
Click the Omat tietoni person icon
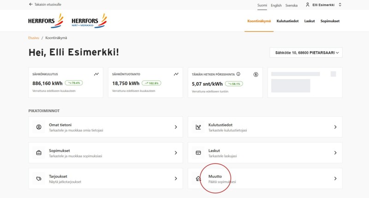tap(39, 127)
